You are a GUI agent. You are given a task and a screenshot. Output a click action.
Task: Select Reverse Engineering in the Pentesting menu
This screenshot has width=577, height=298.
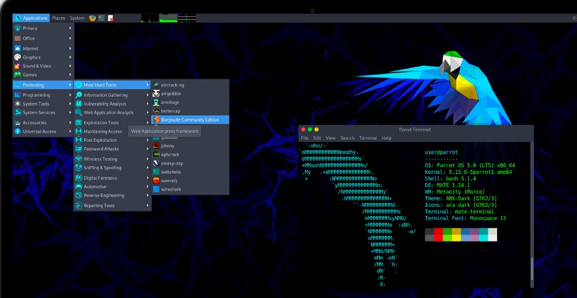tap(113, 195)
